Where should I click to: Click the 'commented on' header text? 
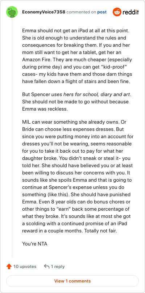[x=81, y=12]
